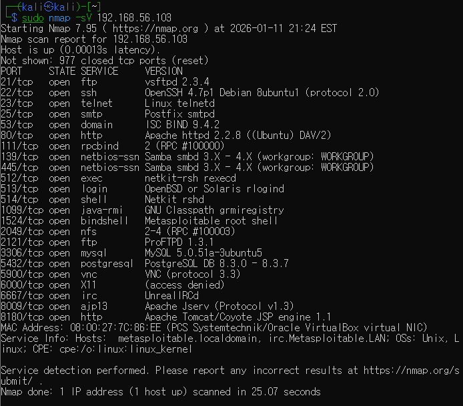The height and width of the screenshot is (406, 463).
Task: Click the UnrealIRCd version text
Action: (171, 296)
